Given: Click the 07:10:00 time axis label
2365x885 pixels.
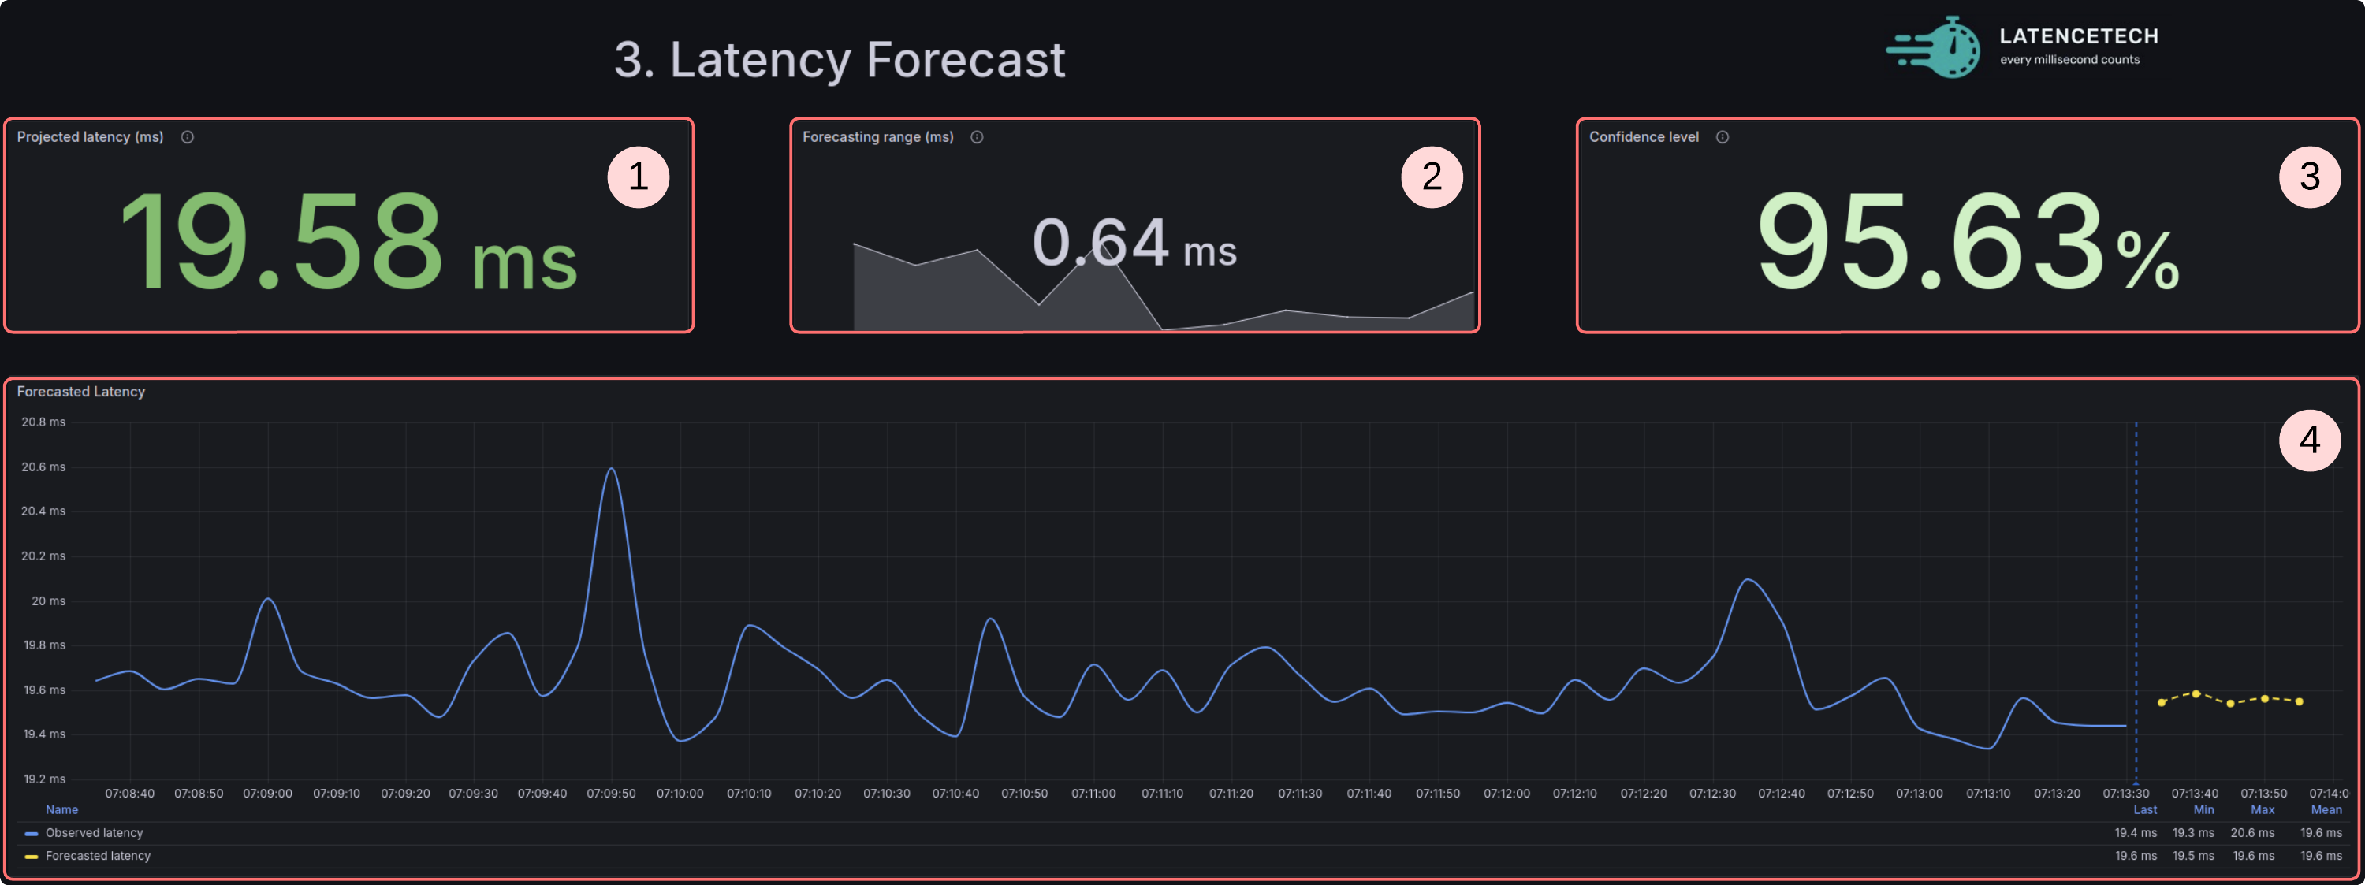Looking at the screenshot, I should pos(680,794).
